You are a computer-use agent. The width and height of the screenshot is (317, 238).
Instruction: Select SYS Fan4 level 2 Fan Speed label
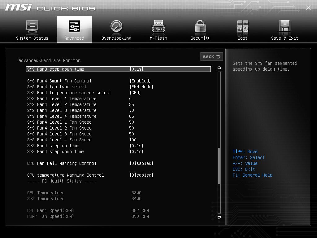59,128
